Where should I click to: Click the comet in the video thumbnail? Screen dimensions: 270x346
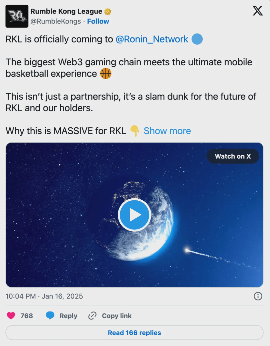[x=187, y=250]
